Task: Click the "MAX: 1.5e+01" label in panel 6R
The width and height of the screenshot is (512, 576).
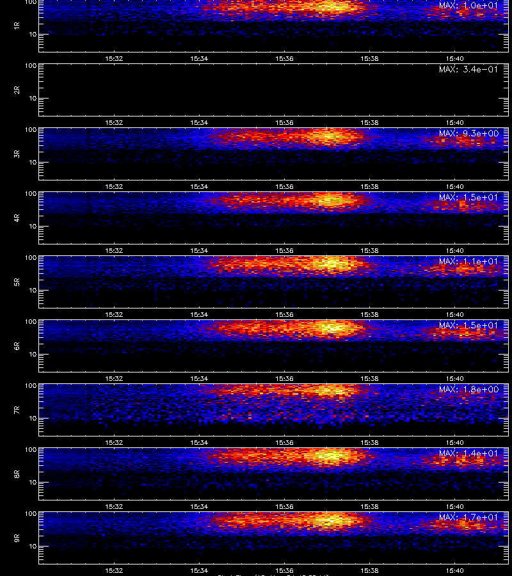Action: (x=468, y=325)
